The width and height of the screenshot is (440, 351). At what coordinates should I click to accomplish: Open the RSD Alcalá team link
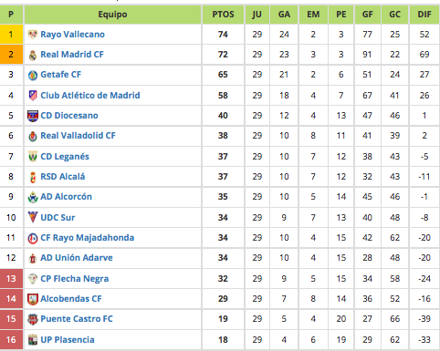pos(63,177)
